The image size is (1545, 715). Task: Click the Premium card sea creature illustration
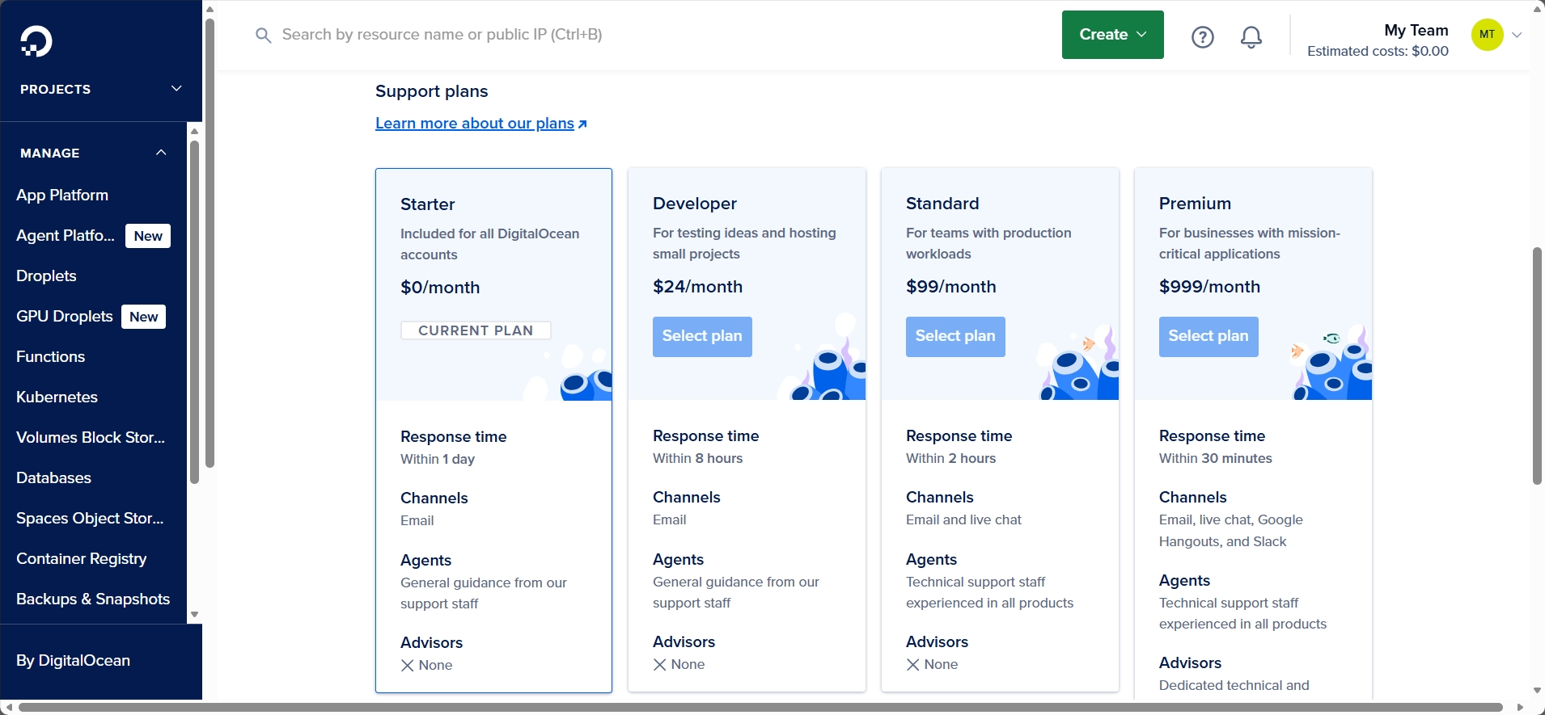[1331, 364]
